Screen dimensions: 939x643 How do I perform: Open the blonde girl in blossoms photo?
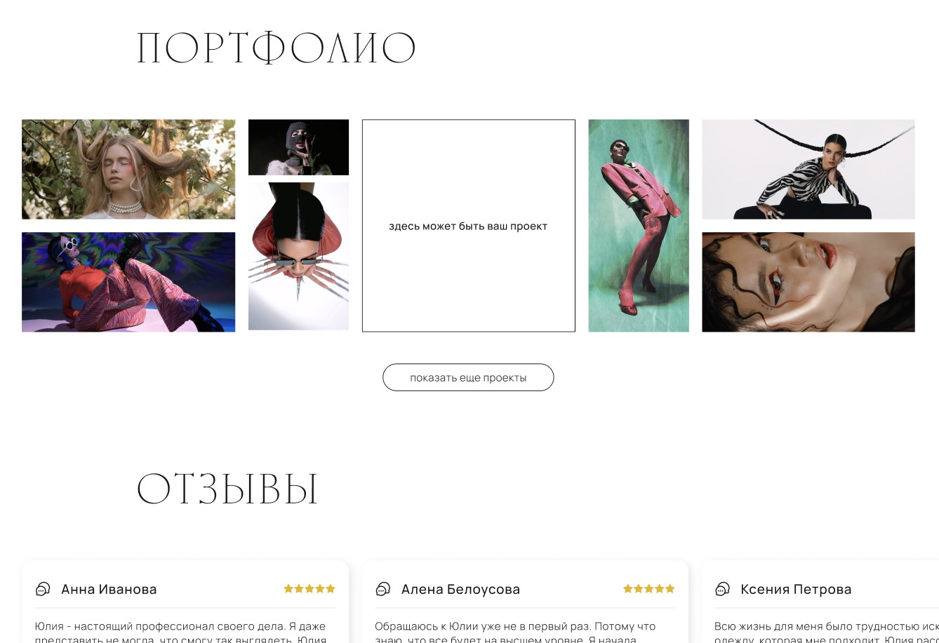coord(128,169)
